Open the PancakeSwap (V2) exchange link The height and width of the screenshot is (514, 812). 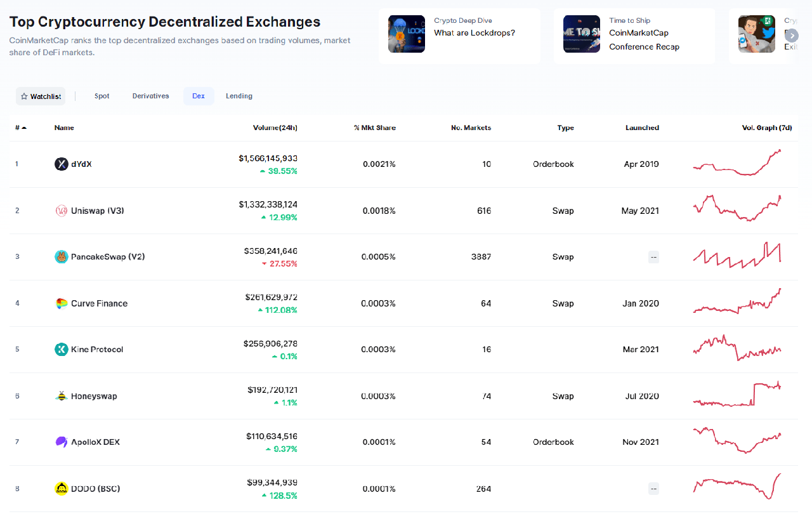[108, 257]
